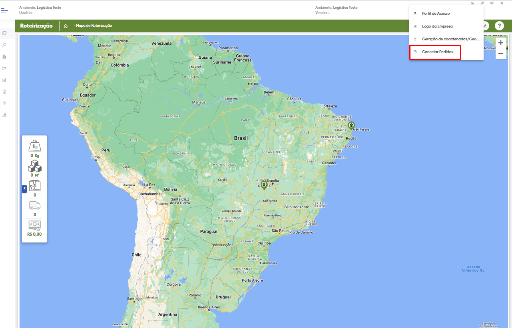The width and height of the screenshot is (512, 328).
Task: Collapse the totals side panel with blue arrow
Action: click(x=24, y=189)
